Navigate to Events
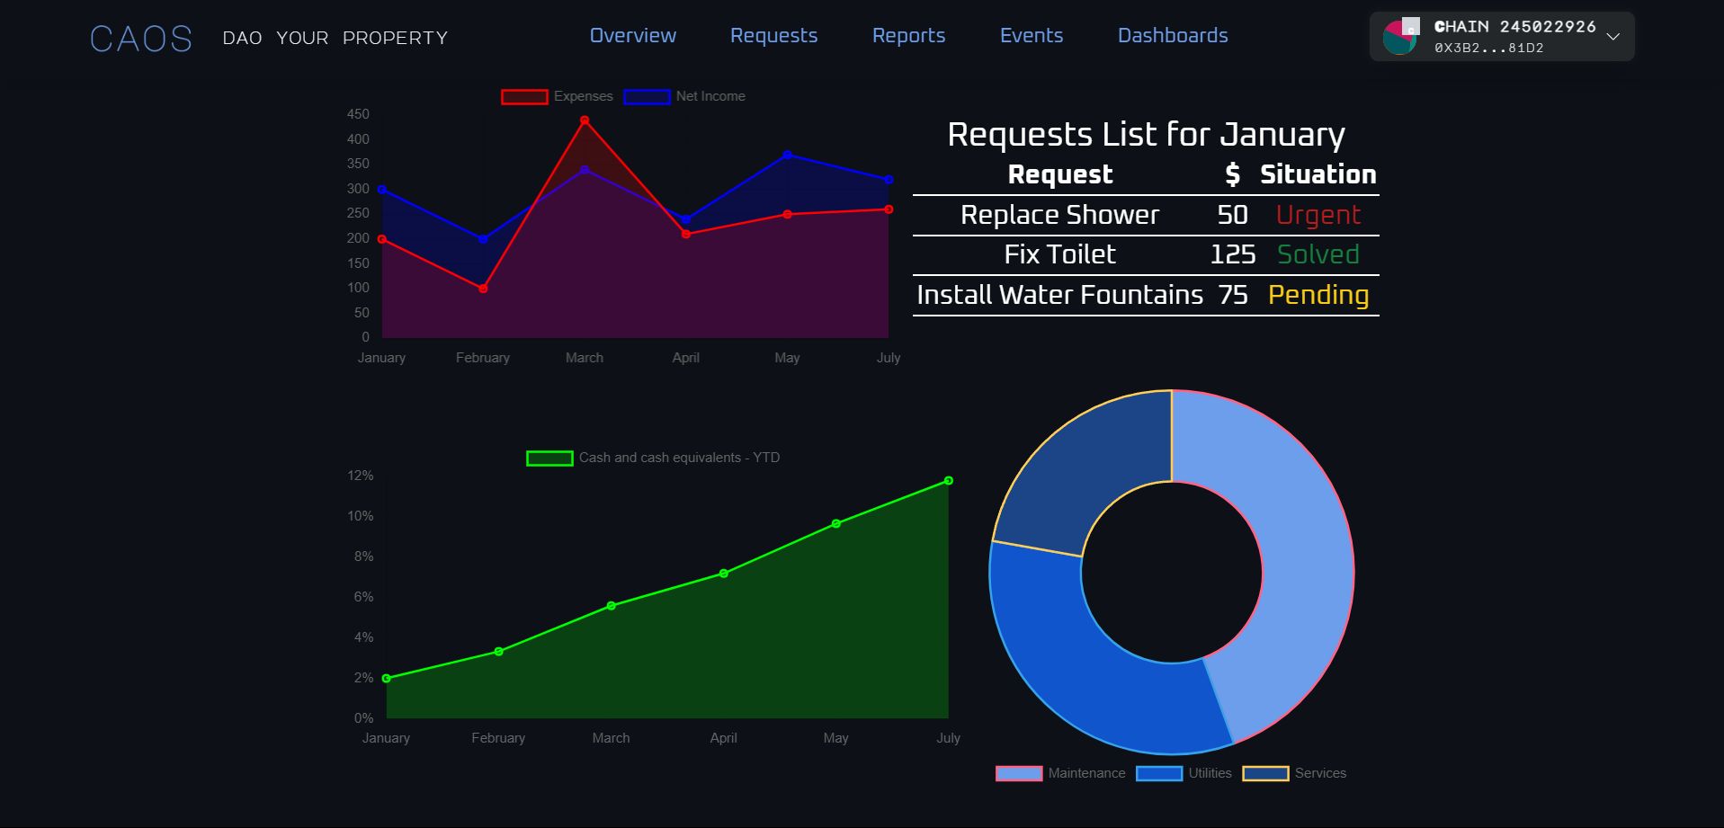This screenshot has width=1724, height=828. point(1032,35)
